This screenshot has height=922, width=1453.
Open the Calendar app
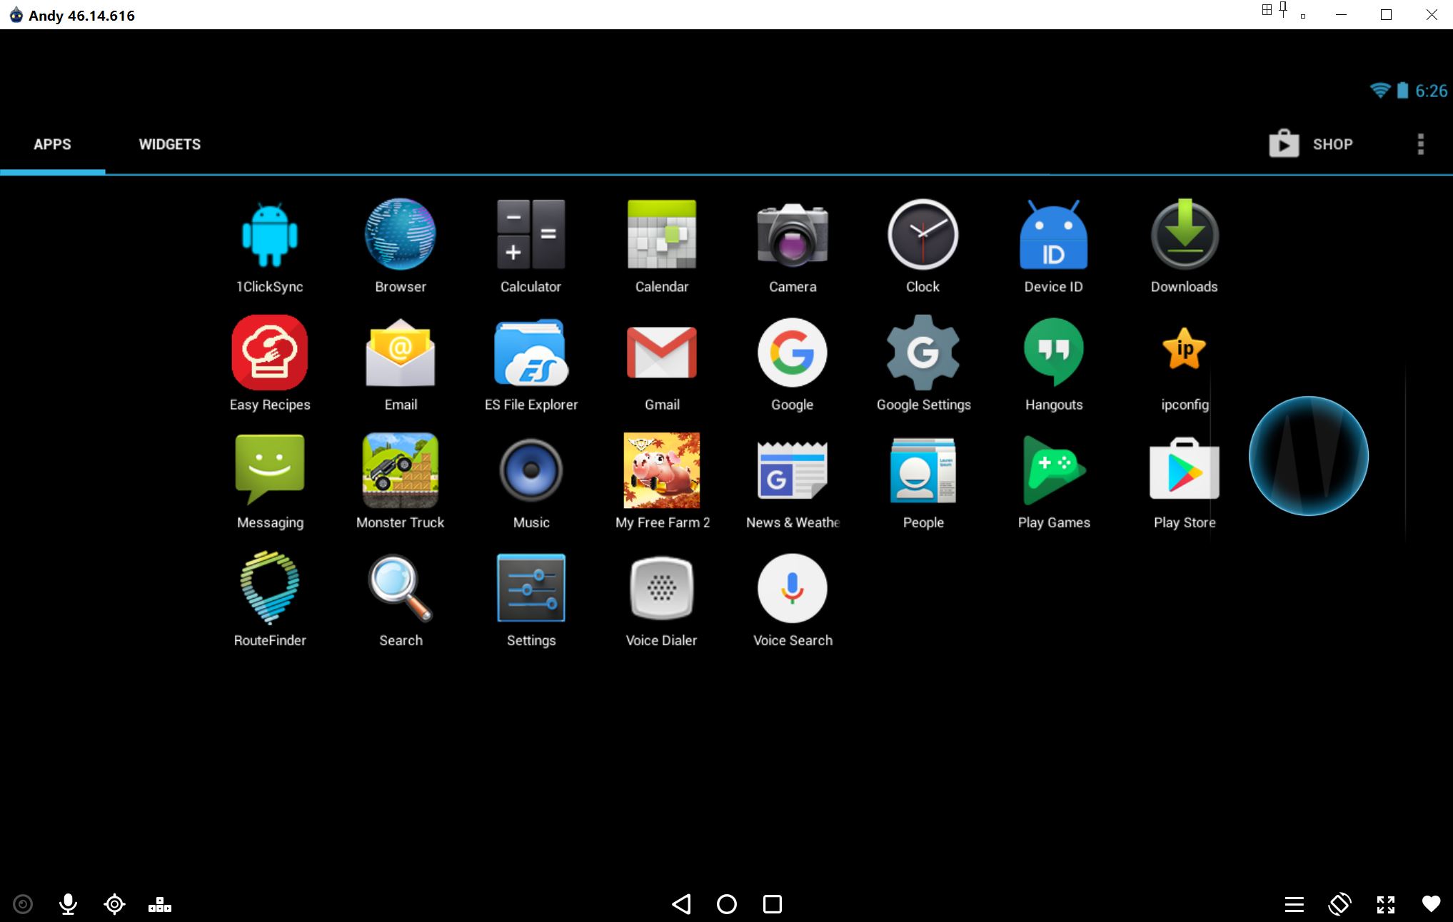point(662,246)
